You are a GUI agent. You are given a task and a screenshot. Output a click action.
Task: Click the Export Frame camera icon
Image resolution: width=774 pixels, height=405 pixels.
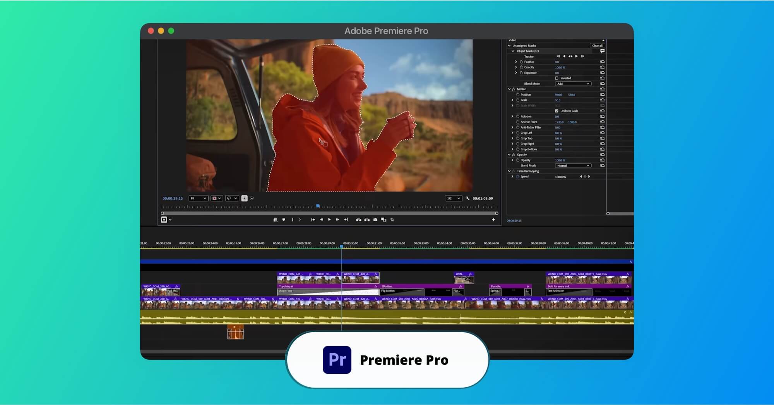pyautogui.click(x=375, y=220)
